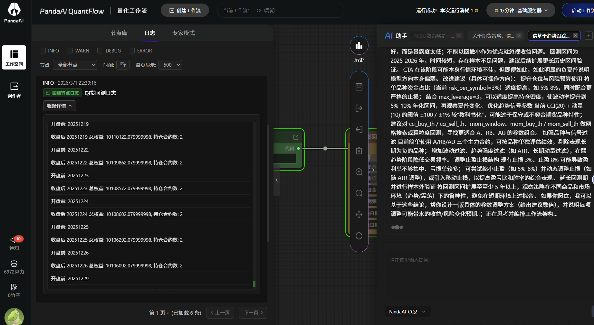This screenshot has height=325, width=594.
Task: Click the green output port of the 代码 node
Action: (x=299, y=148)
